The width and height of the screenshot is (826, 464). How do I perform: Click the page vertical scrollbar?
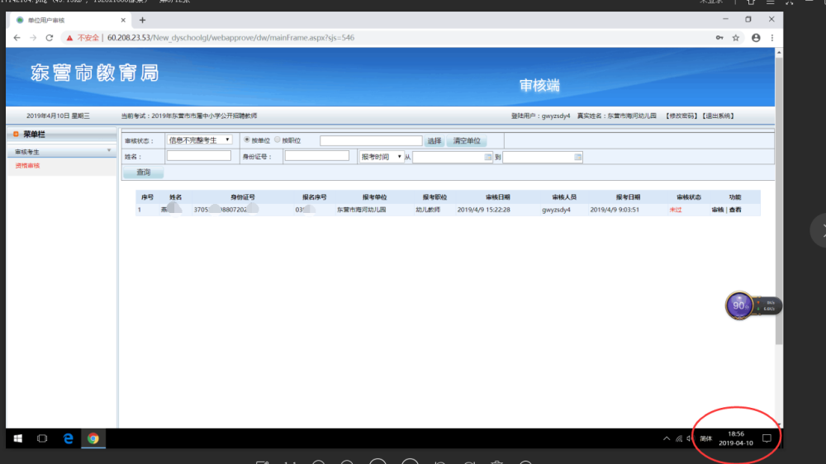(779, 200)
